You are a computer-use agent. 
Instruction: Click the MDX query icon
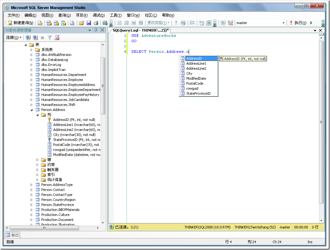click(49, 23)
